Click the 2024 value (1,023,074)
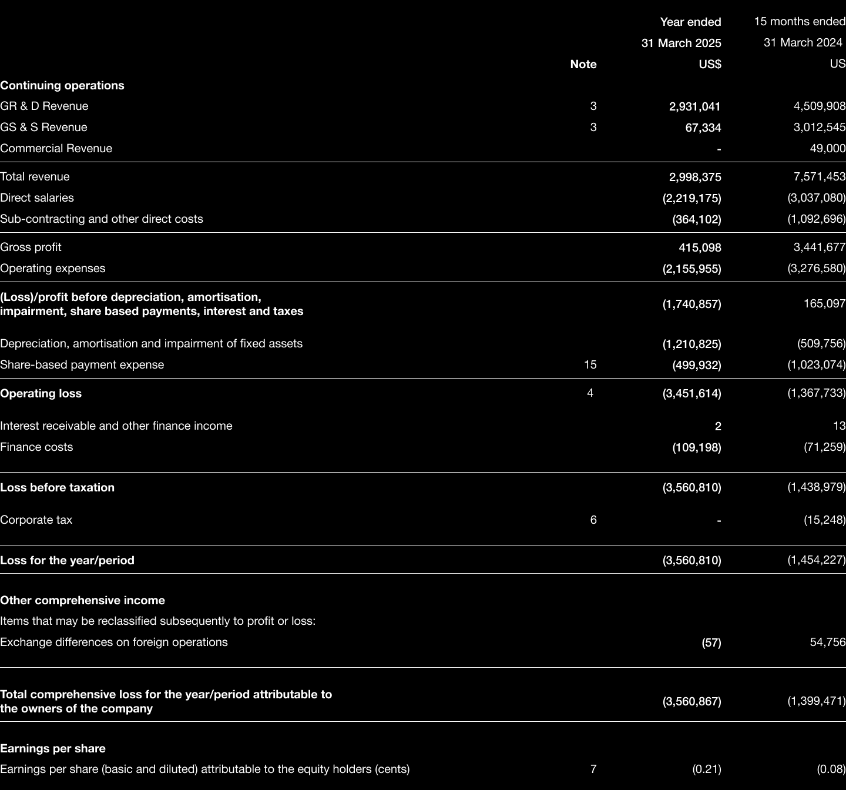846x790 pixels. (817, 365)
